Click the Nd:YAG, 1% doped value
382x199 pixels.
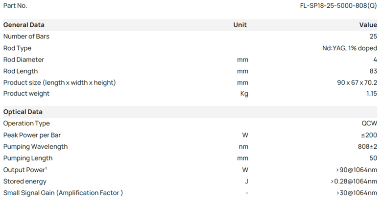click(x=347, y=48)
